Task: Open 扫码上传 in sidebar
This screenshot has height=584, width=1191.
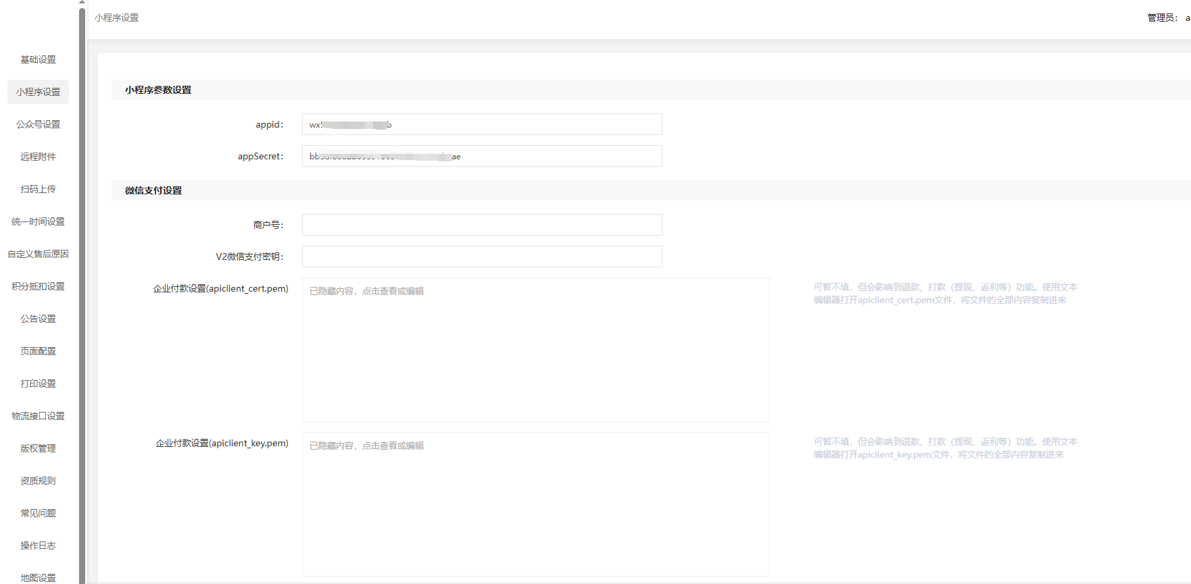Action: click(x=38, y=189)
